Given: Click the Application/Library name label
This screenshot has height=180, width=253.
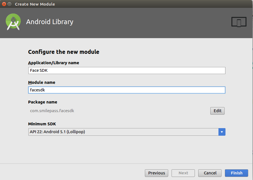Looking at the screenshot, I should 54,63.
